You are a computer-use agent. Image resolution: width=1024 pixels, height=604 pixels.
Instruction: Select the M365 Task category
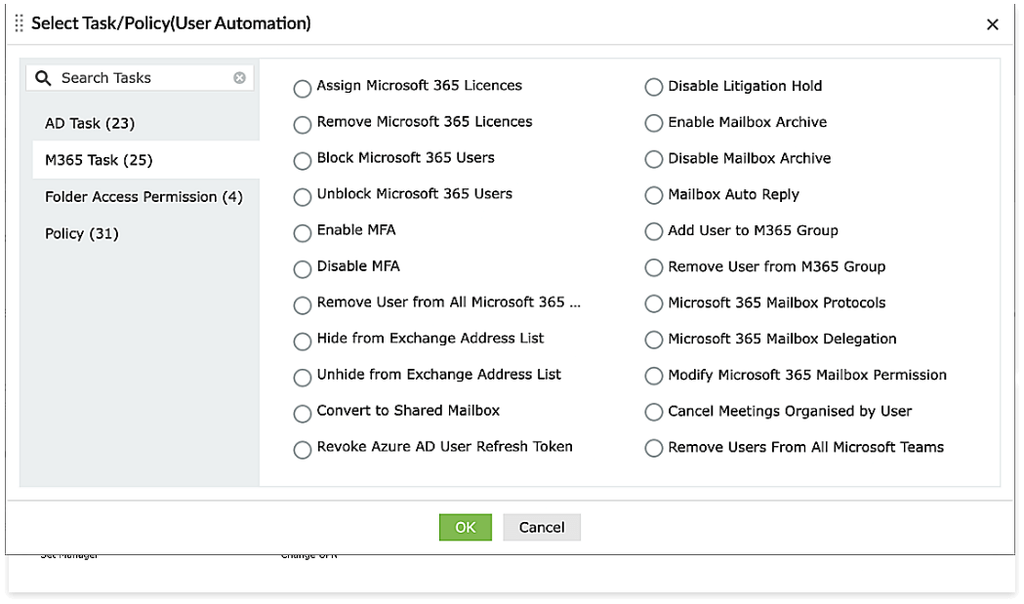click(x=99, y=160)
